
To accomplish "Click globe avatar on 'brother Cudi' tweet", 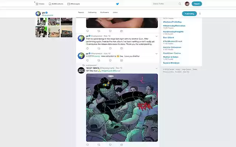I will pyautogui.click(x=81, y=38).
